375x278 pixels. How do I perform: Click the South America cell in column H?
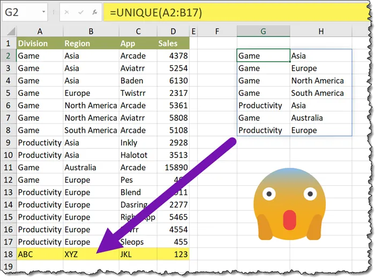pos(320,93)
